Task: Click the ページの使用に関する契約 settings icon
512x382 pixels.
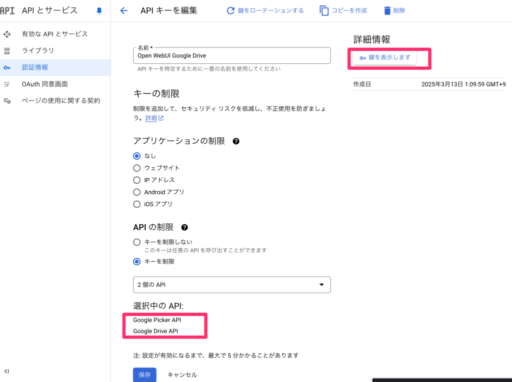Action: point(7,101)
